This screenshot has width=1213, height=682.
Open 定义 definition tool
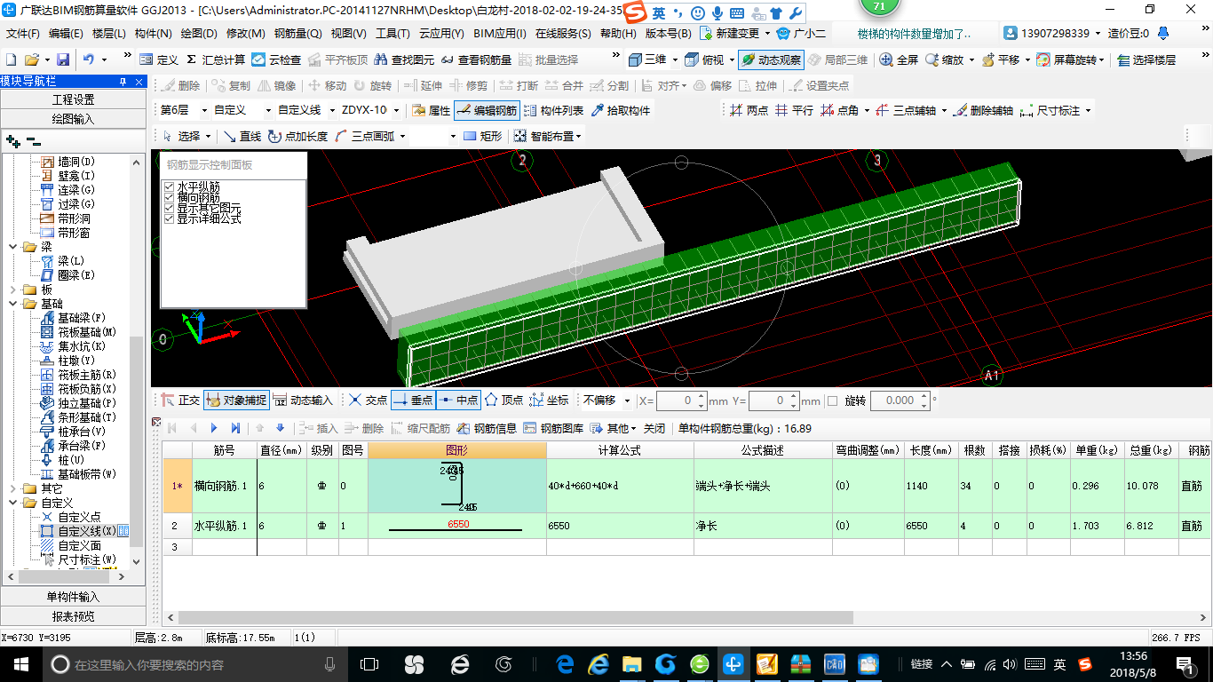[x=159, y=59]
